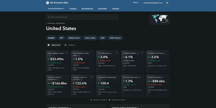Click the "Try UK unemployment" search field

coord(82,17)
